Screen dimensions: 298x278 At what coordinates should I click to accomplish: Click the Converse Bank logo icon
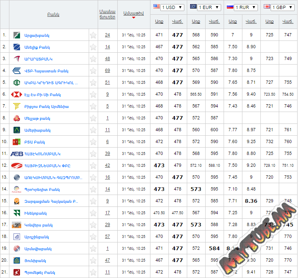tap(16, 225)
